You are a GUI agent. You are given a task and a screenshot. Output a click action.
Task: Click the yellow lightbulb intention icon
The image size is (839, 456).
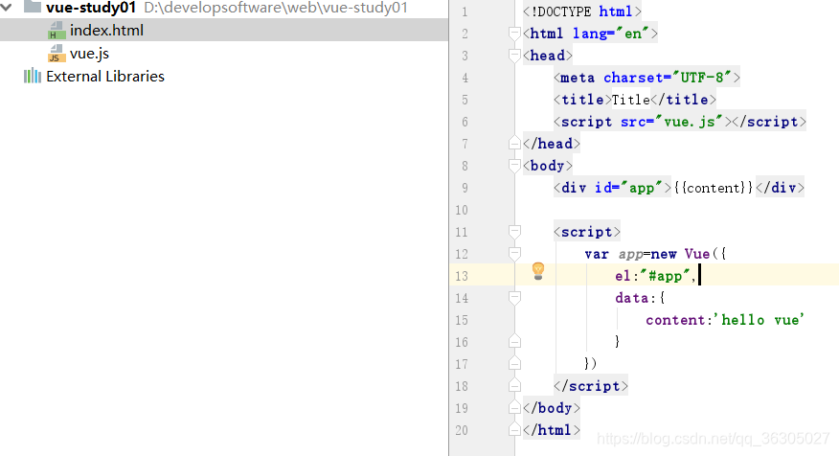(538, 271)
